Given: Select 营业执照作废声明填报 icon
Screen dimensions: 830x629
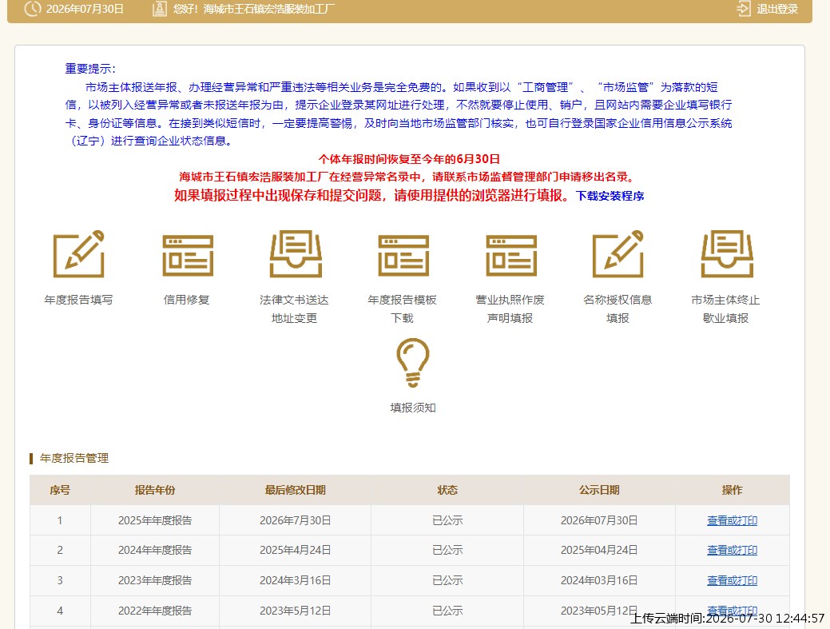Looking at the screenshot, I should (511, 256).
